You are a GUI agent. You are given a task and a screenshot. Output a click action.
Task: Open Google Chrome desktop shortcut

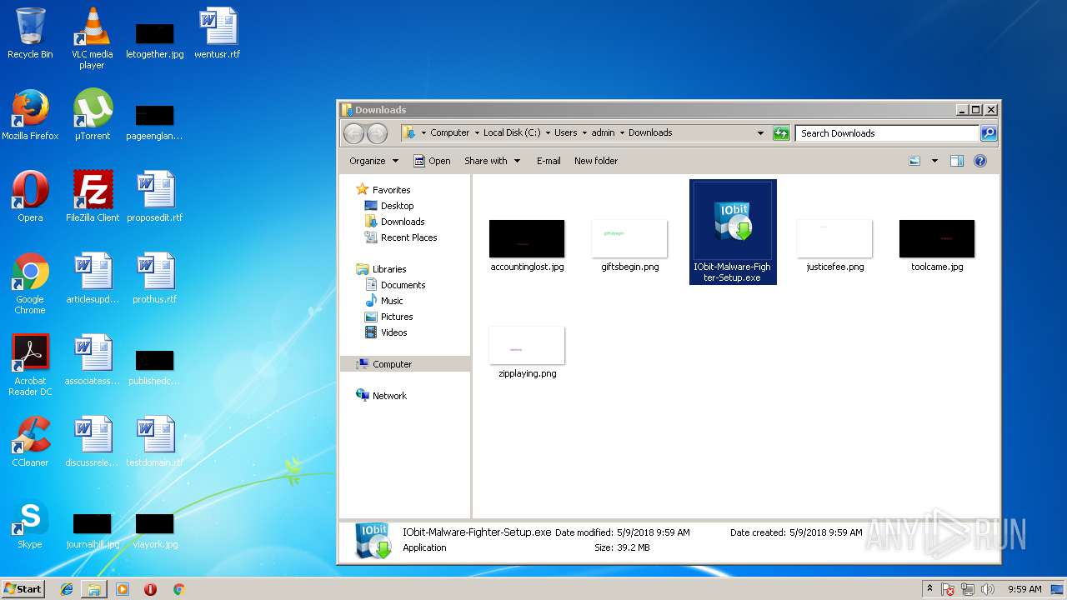click(30, 284)
